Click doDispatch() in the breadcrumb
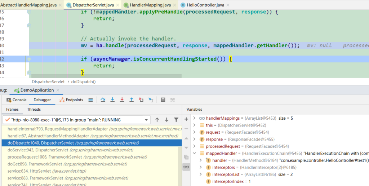Image resolution: width=369 pixels, height=186 pixels. point(84,82)
